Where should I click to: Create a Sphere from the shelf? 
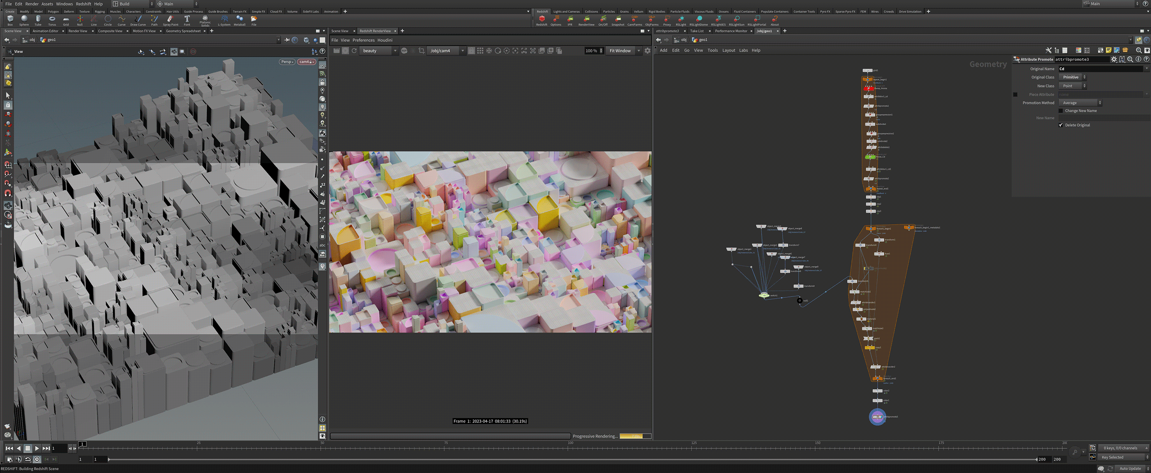24,20
